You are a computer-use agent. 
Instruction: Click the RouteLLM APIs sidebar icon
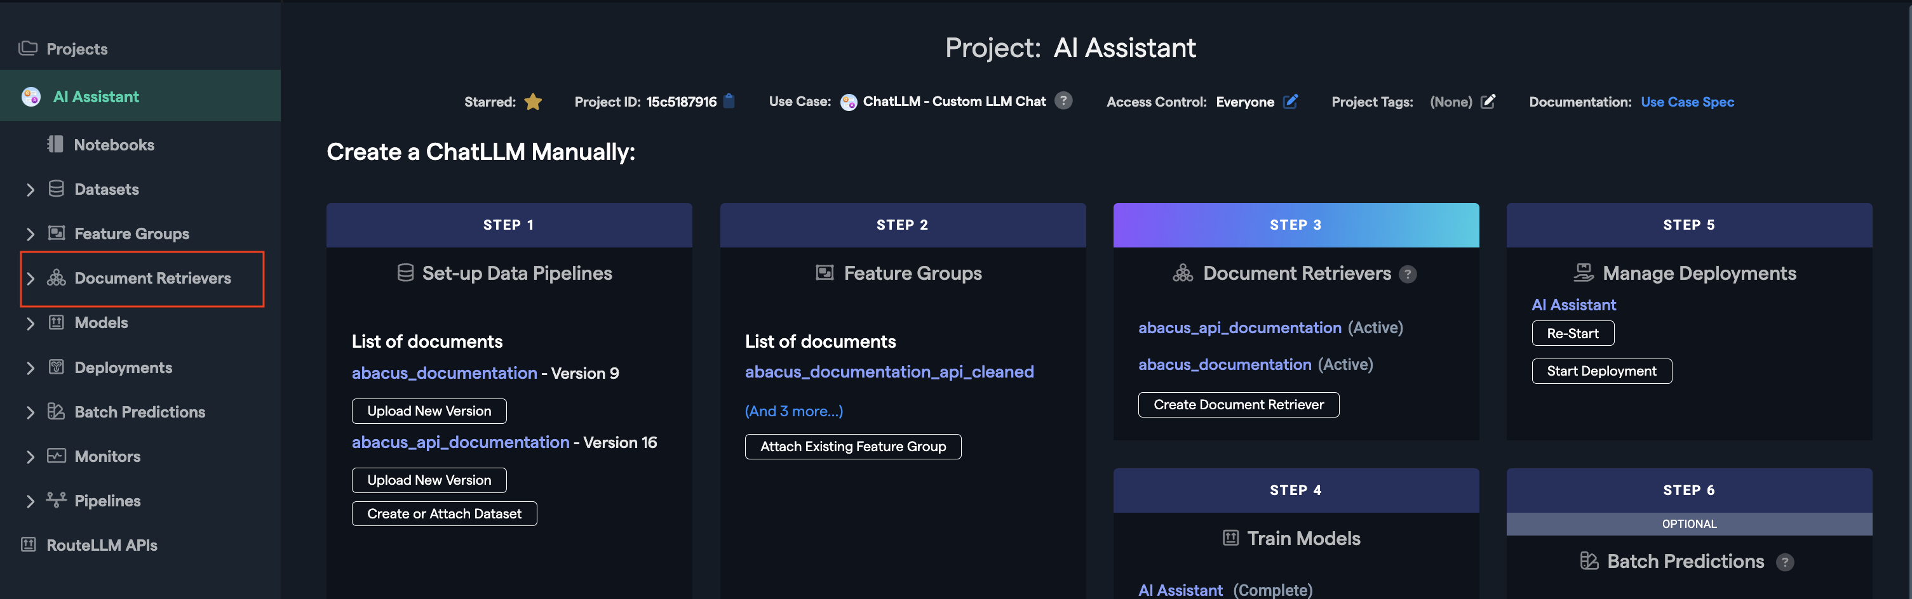pos(28,545)
